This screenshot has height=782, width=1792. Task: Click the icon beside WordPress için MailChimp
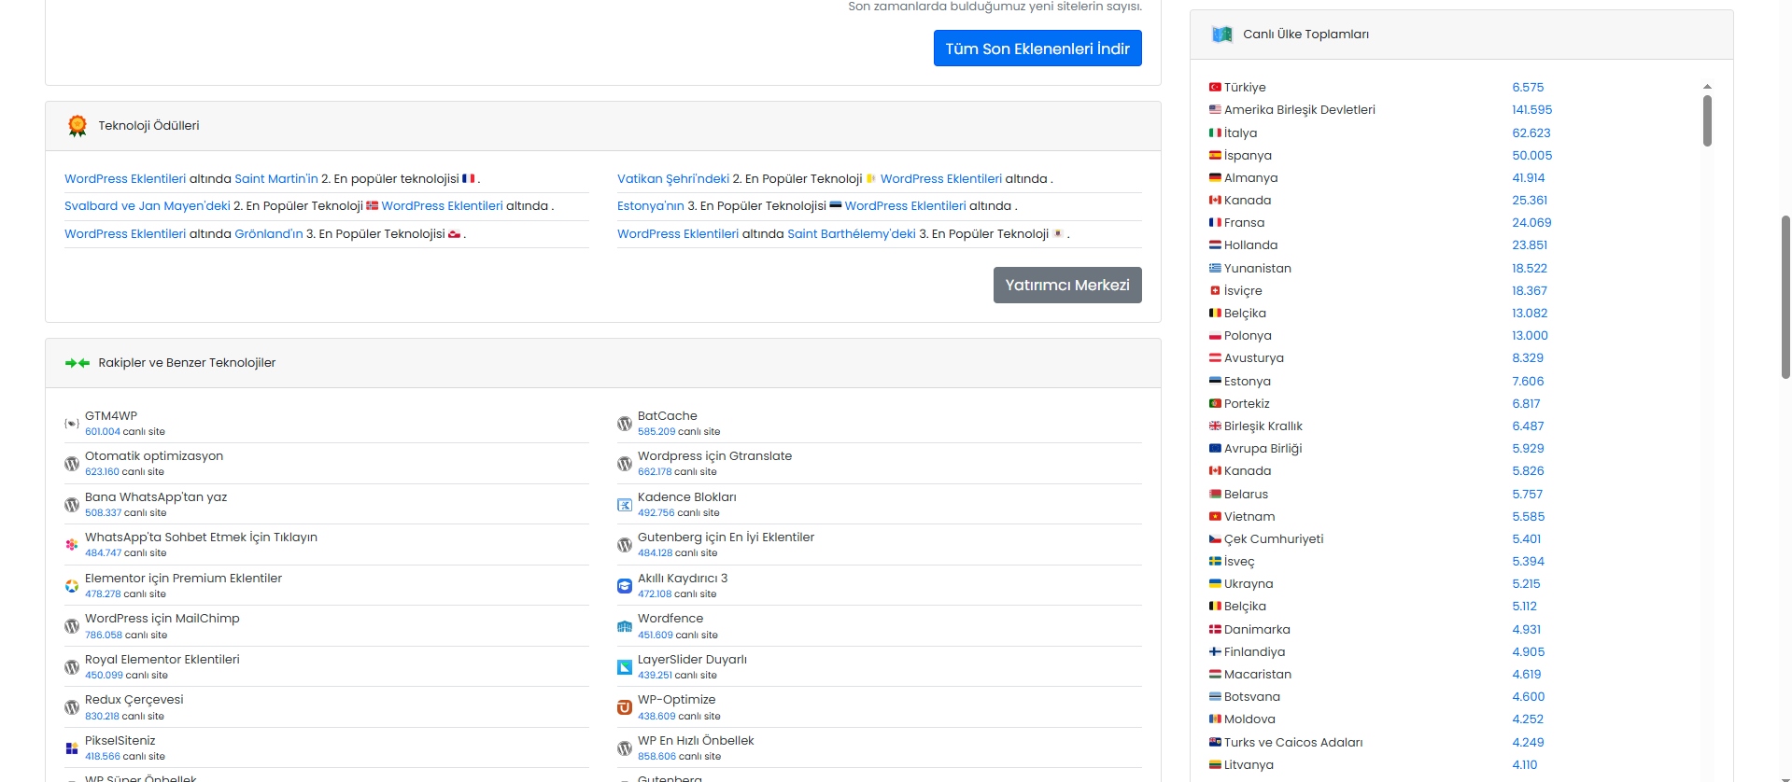tap(72, 626)
